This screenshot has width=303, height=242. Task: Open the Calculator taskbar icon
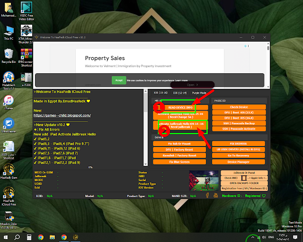tap(29, 237)
